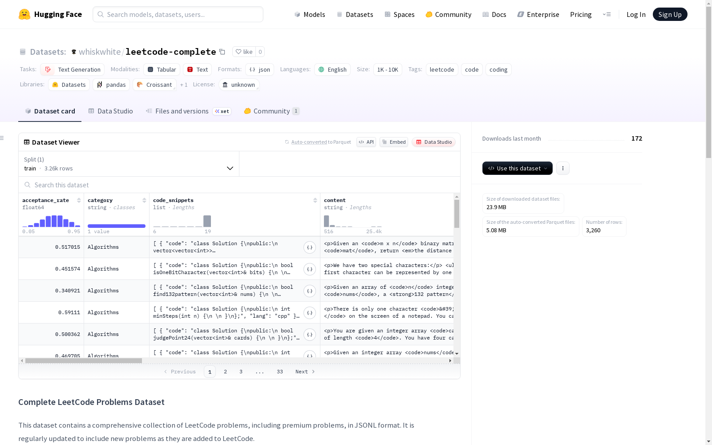Screen dimensions: 712x445
Task: Focus the Search this dataset field
Action: pyautogui.click(x=239, y=185)
